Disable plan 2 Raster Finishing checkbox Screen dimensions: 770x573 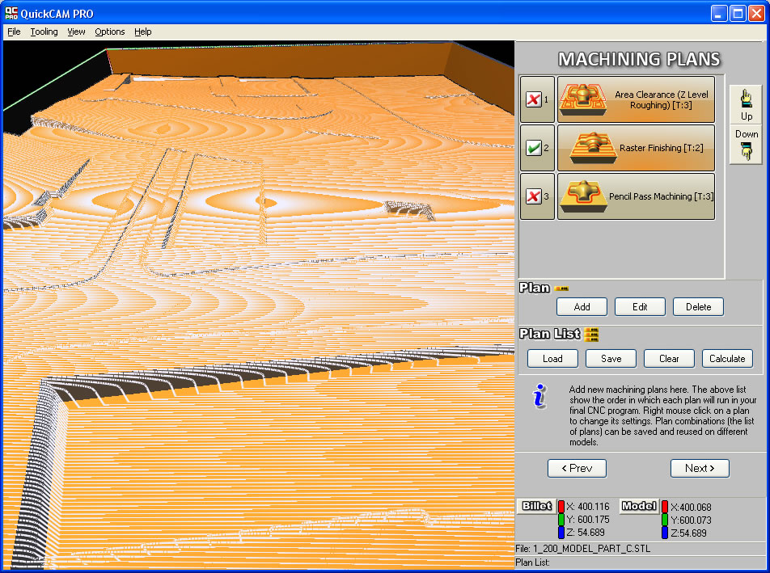pyautogui.click(x=533, y=148)
